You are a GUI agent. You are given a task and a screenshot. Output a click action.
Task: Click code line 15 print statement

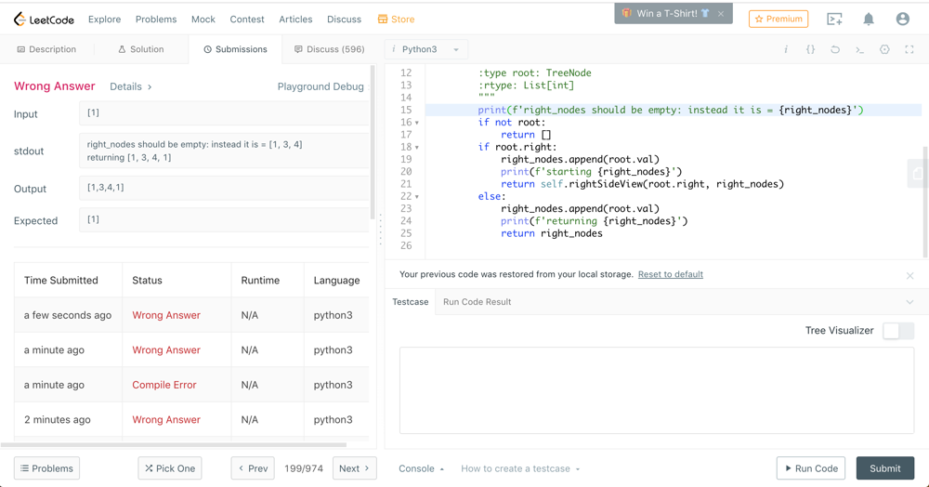coord(670,110)
